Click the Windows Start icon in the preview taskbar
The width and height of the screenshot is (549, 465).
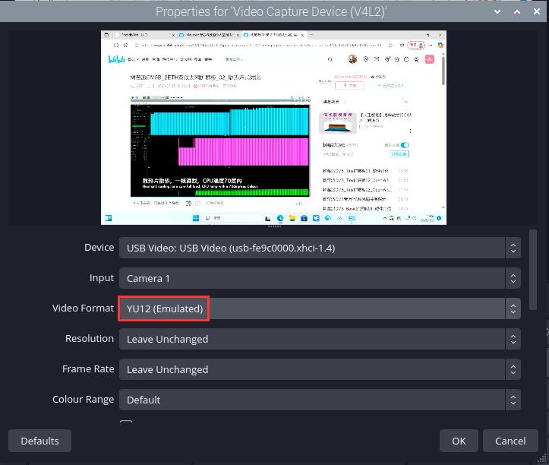(x=195, y=218)
